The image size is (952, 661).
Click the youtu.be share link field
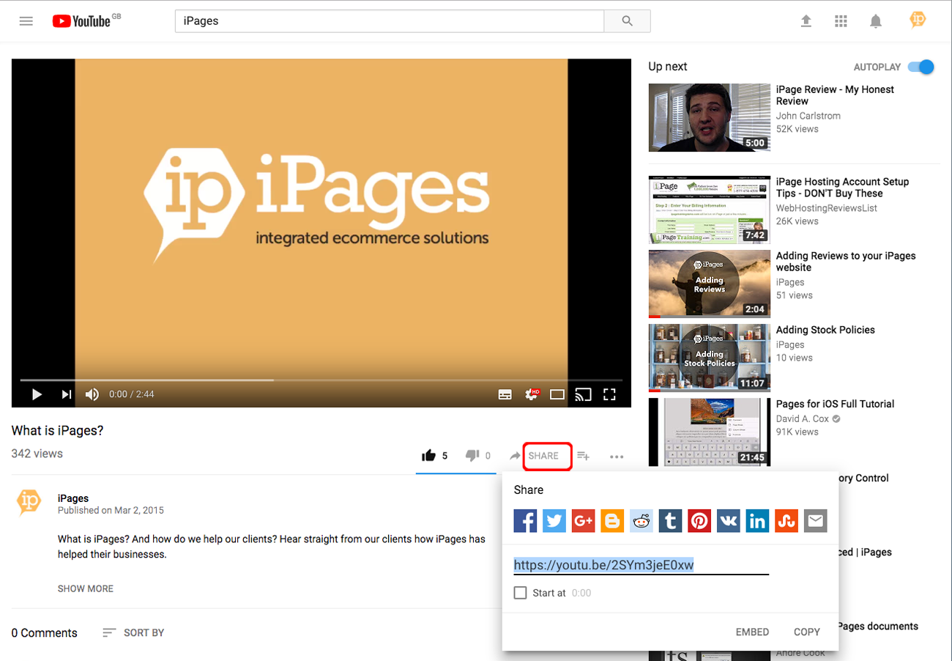[642, 565]
